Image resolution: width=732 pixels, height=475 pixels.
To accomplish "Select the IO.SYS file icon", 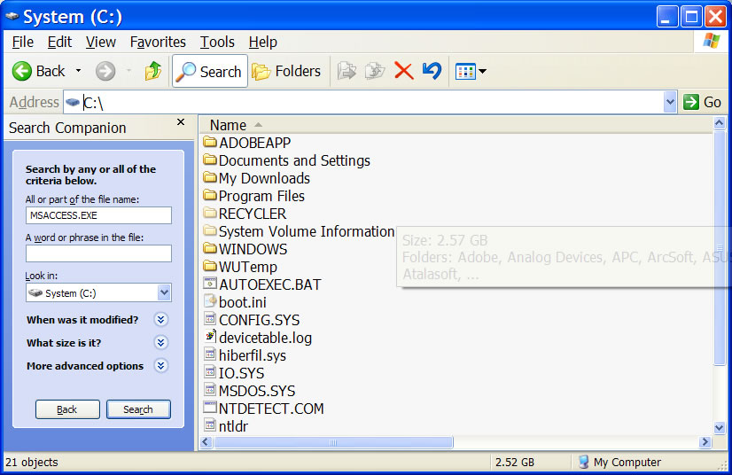I will click(211, 372).
